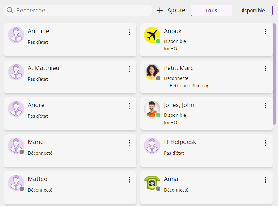
Task: Open the options menu for André
Action: pos(129,106)
